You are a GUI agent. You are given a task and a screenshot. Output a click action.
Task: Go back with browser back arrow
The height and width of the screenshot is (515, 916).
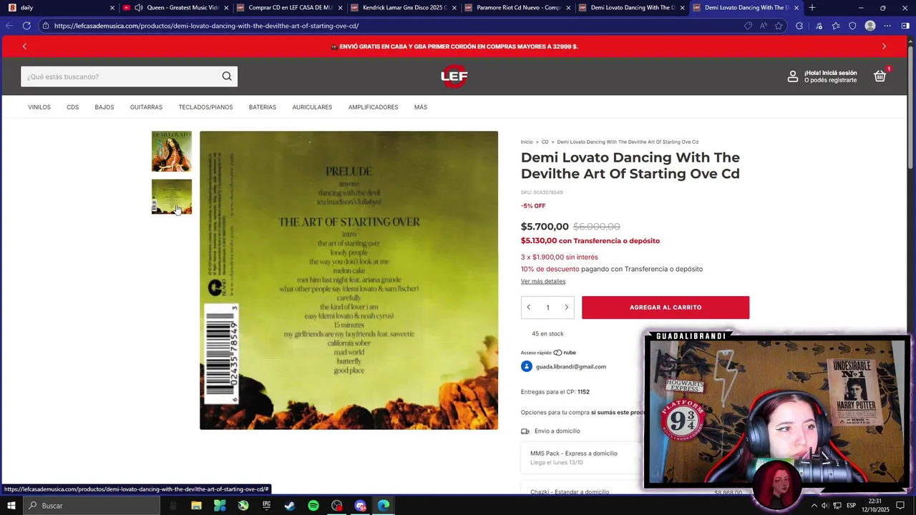[9, 26]
